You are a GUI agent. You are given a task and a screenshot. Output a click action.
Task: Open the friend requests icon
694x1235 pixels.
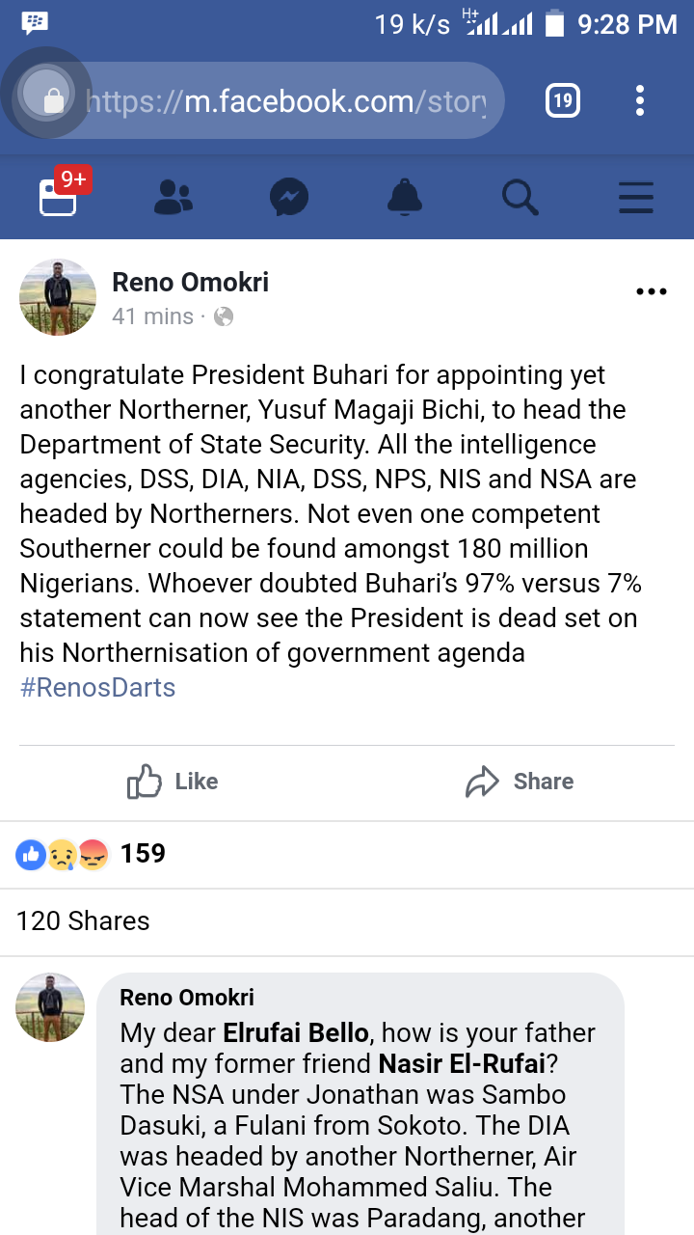(x=173, y=197)
